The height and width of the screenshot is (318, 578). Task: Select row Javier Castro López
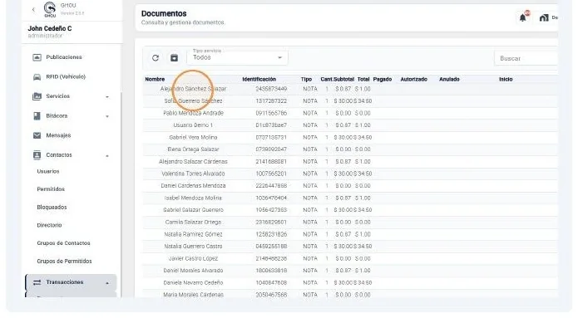tap(350, 259)
